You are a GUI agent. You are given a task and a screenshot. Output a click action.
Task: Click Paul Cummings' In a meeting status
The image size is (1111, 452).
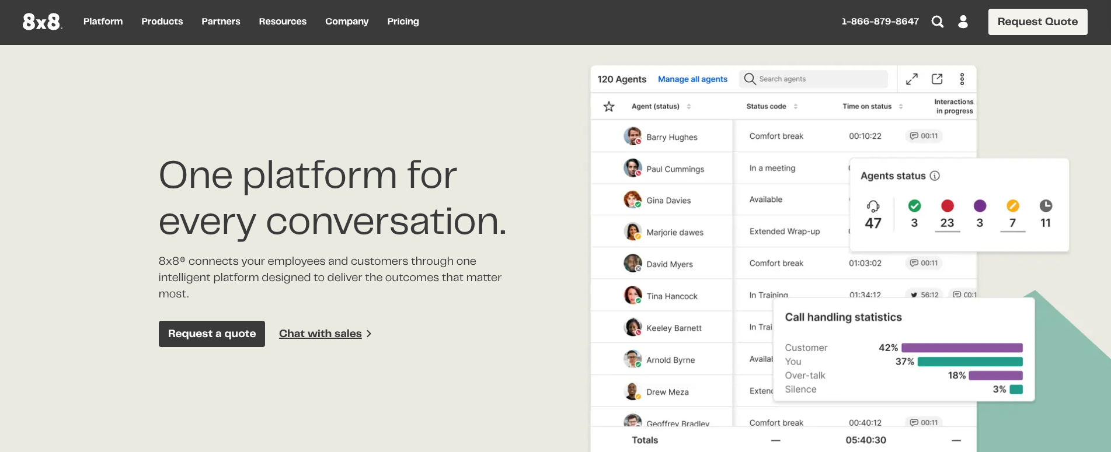pos(772,168)
